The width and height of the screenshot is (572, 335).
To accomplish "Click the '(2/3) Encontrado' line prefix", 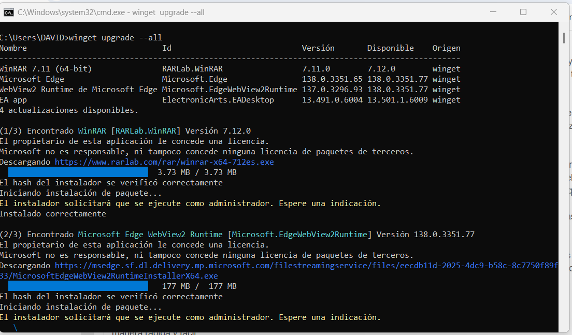I will pos(36,235).
